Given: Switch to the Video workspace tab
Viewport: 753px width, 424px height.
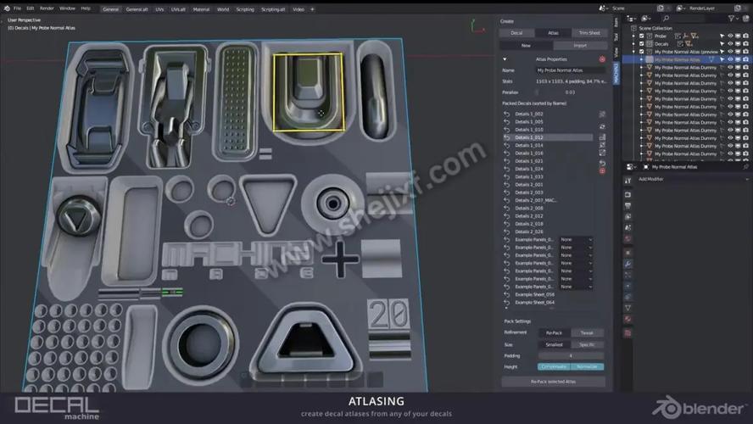Looking at the screenshot, I should 298,9.
